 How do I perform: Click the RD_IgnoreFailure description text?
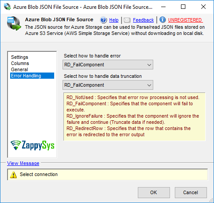pyautogui.click(x=133, y=119)
